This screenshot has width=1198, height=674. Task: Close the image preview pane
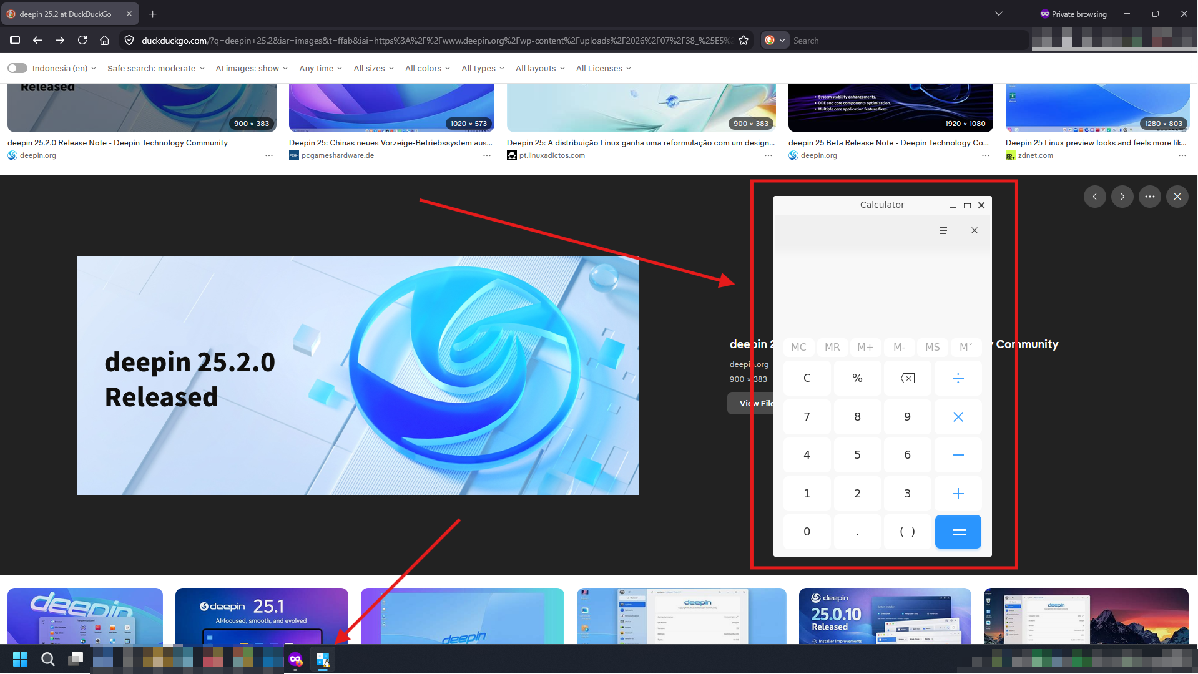click(x=1177, y=197)
